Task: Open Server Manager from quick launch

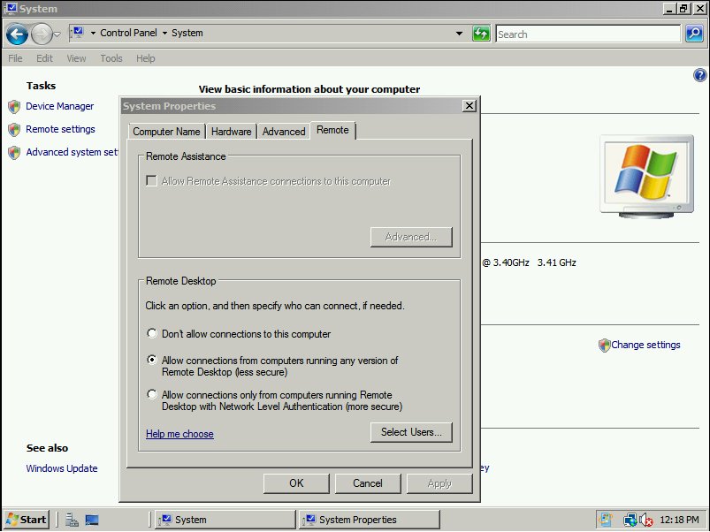Action: coord(73,520)
